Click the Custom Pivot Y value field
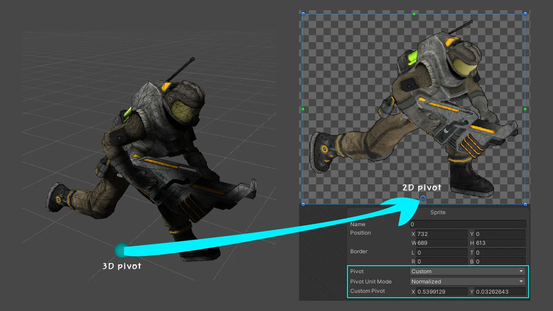The image size is (553, 311). point(500,292)
